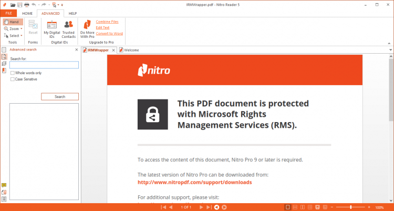
Task: Open the bottom-most sidebar pane icon
Action: pyautogui.click(x=4, y=199)
